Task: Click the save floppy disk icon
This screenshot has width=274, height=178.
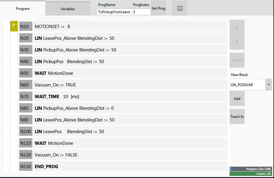Action: (180, 8)
